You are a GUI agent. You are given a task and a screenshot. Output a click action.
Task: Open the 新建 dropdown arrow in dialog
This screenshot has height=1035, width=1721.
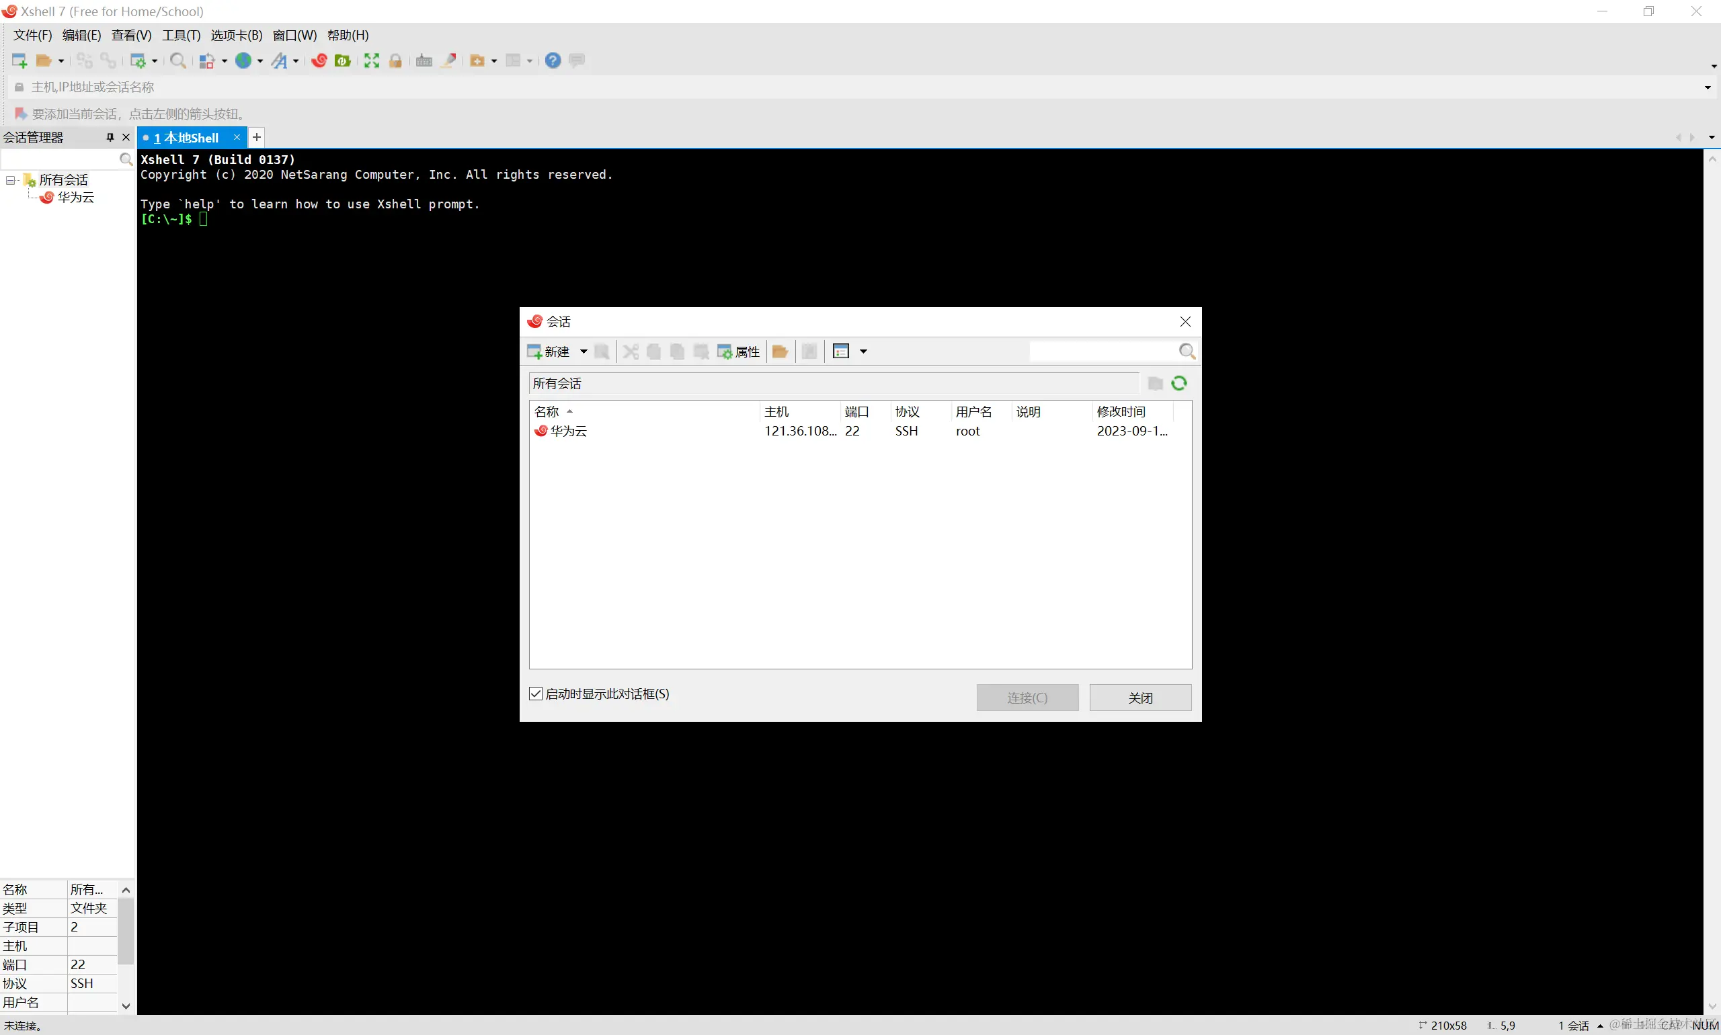pos(584,351)
